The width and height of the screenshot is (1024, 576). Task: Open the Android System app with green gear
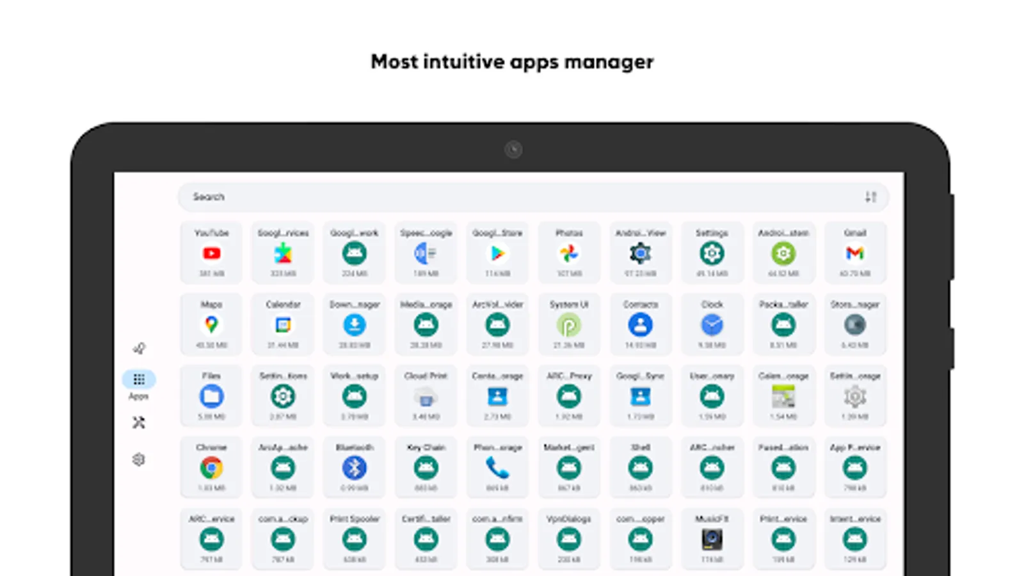tap(783, 253)
